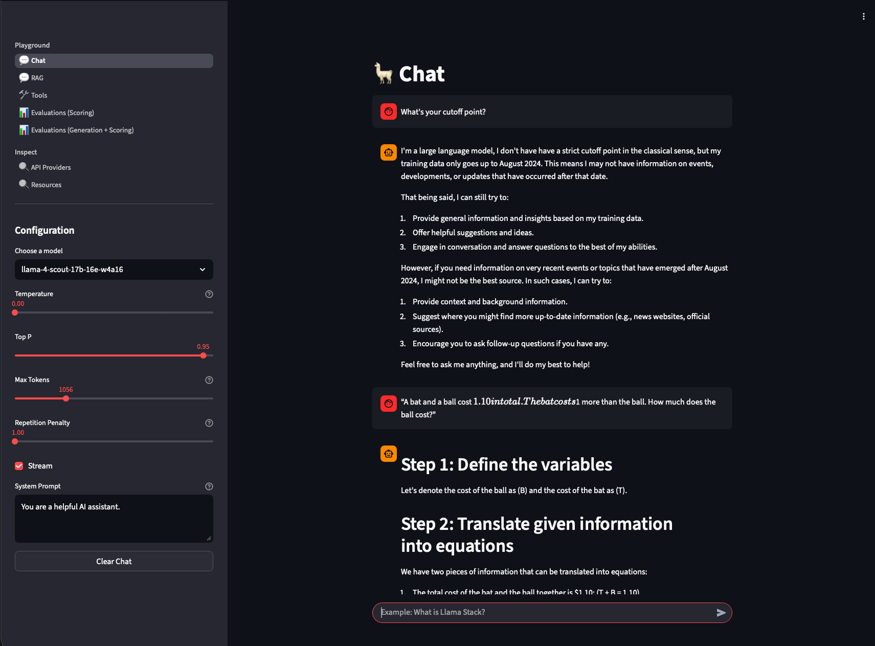This screenshot has height=646, width=875.
Task: Click the Clear Chat button
Action: [114, 561]
